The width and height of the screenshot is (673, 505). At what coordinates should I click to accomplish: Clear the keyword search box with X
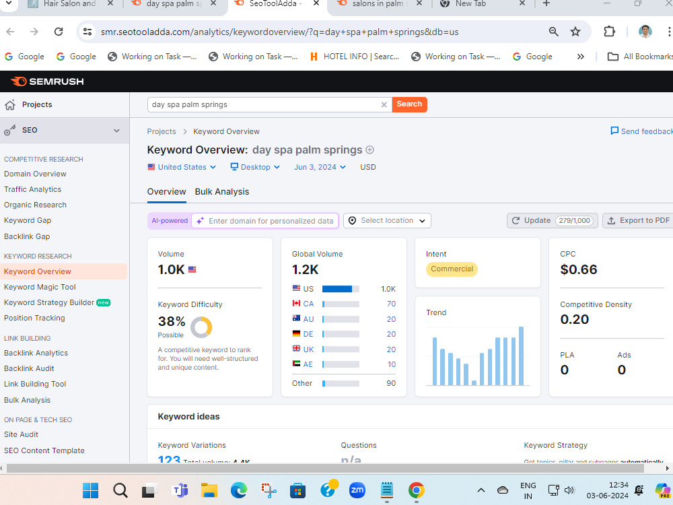(x=384, y=104)
